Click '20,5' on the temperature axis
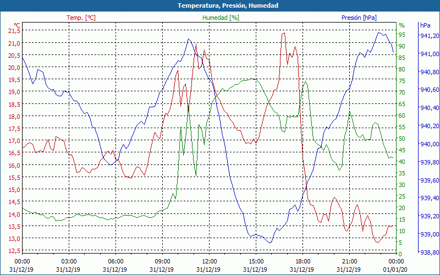This screenshot has height=275, width=440. [x=15, y=56]
